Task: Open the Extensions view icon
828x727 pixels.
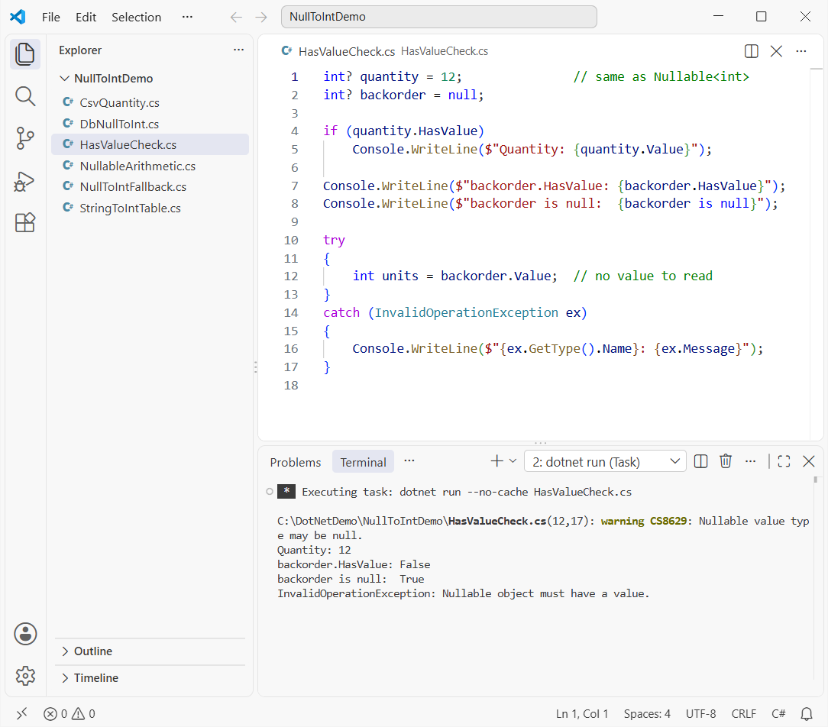Action: 24,223
